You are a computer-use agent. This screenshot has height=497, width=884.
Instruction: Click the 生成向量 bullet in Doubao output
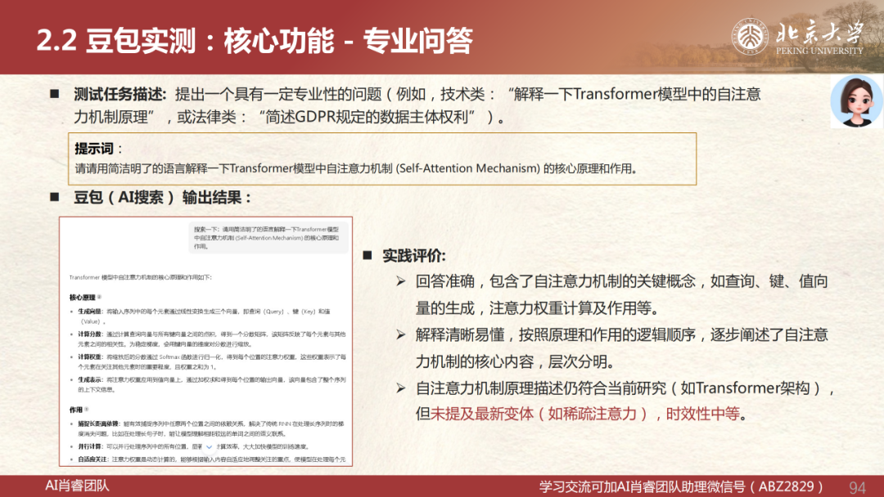pyautogui.click(x=204, y=316)
